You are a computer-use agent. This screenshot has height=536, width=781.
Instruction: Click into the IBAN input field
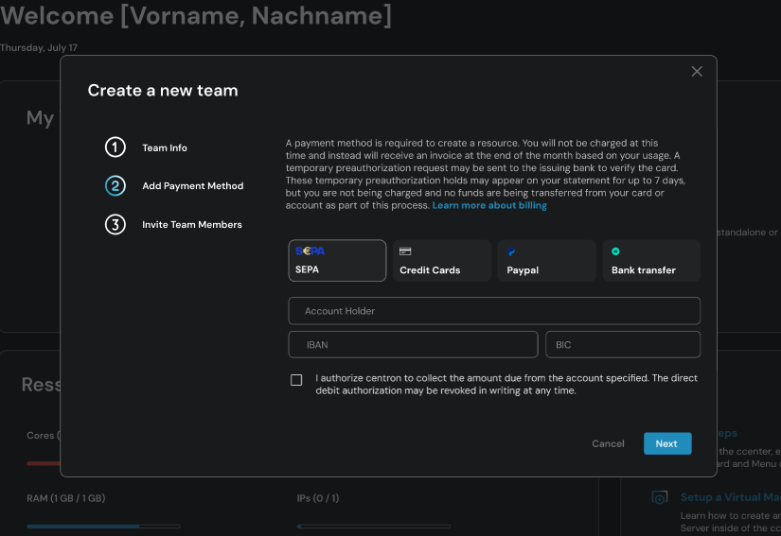coord(413,345)
